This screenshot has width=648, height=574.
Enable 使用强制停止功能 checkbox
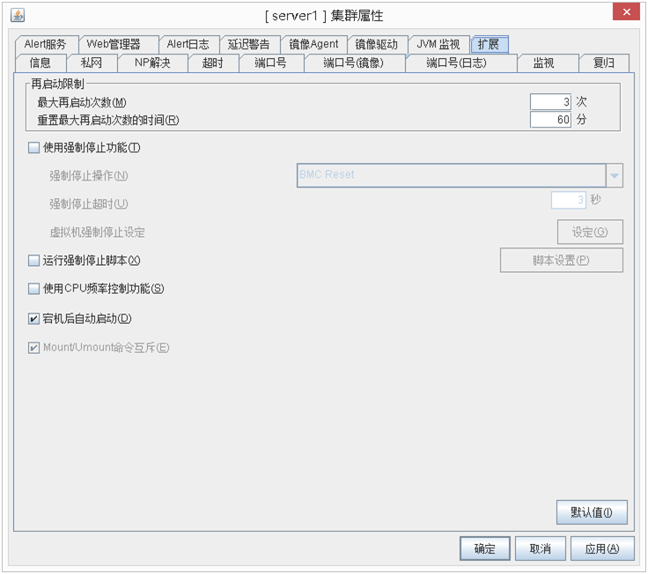point(33,148)
